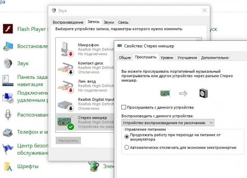Viewport: 247px width, 178px height.
Task: Select the Лин. вход device icon
Action: (66, 87)
